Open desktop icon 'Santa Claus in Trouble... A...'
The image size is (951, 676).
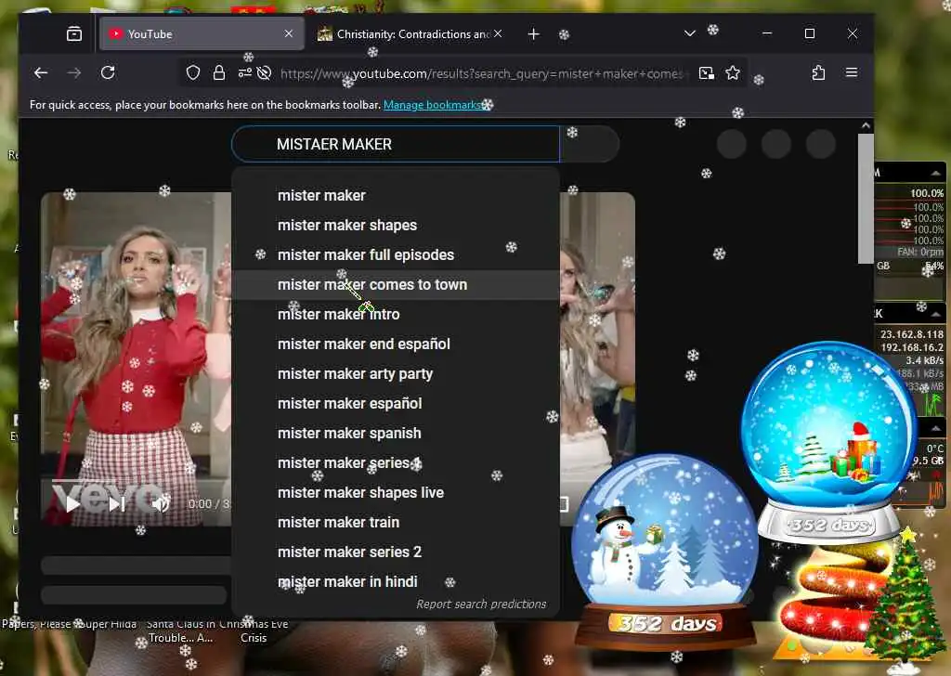pos(180,630)
